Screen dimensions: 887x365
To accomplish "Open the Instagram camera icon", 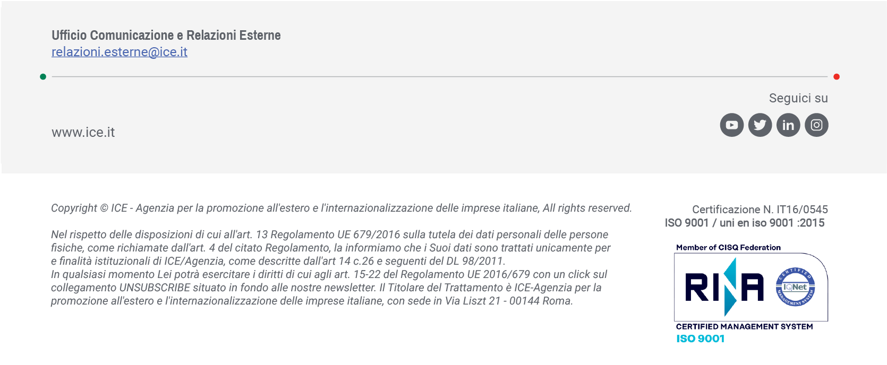I will (816, 125).
